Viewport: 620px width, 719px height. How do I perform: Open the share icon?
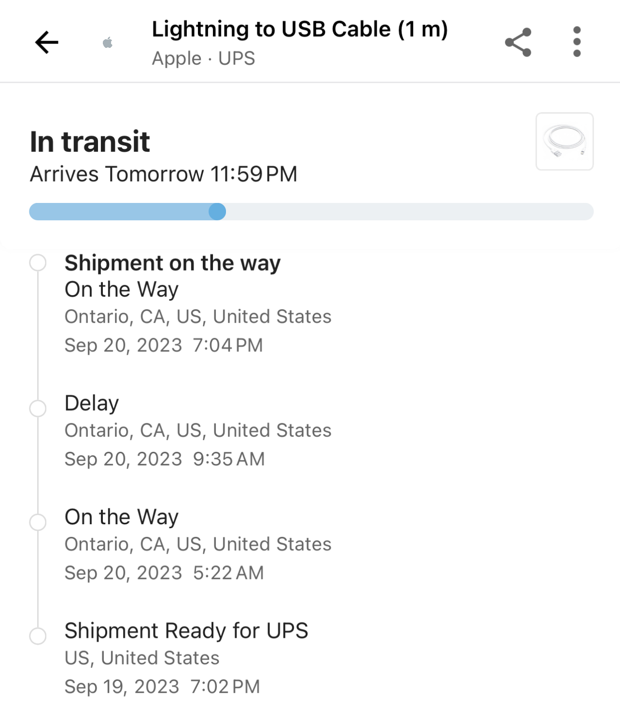(x=518, y=43)
